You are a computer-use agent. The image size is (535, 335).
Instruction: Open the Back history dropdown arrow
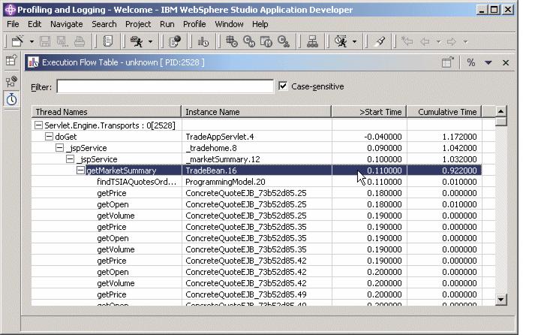pos(439,42)
